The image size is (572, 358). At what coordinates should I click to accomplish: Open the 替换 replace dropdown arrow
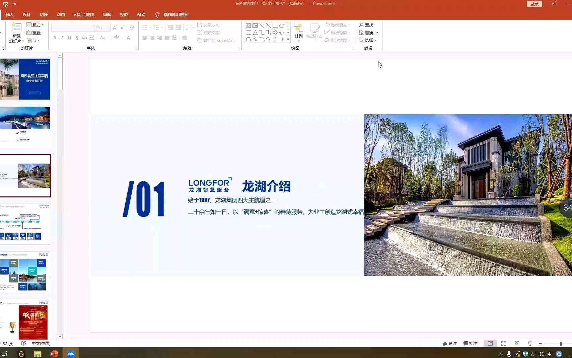point(377,33)
